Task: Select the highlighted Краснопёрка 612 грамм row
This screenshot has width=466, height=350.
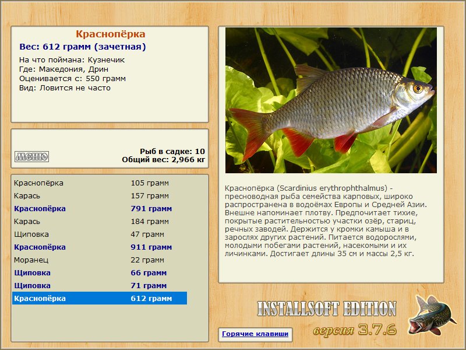Action: pos(100,298)
